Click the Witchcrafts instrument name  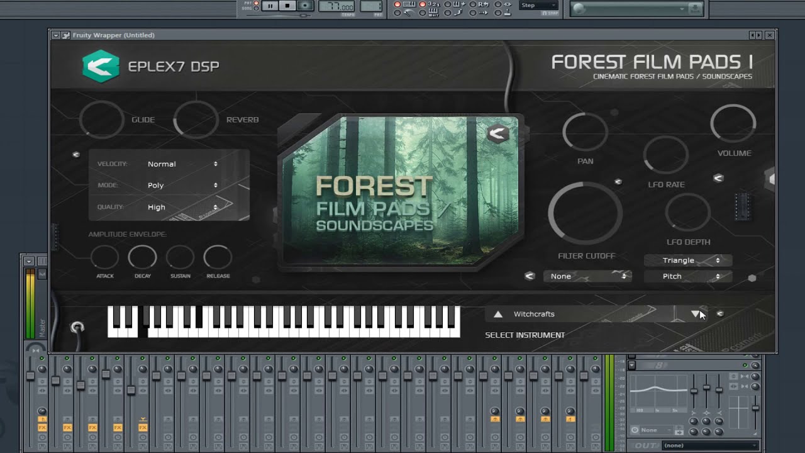[x=534, y=314]
